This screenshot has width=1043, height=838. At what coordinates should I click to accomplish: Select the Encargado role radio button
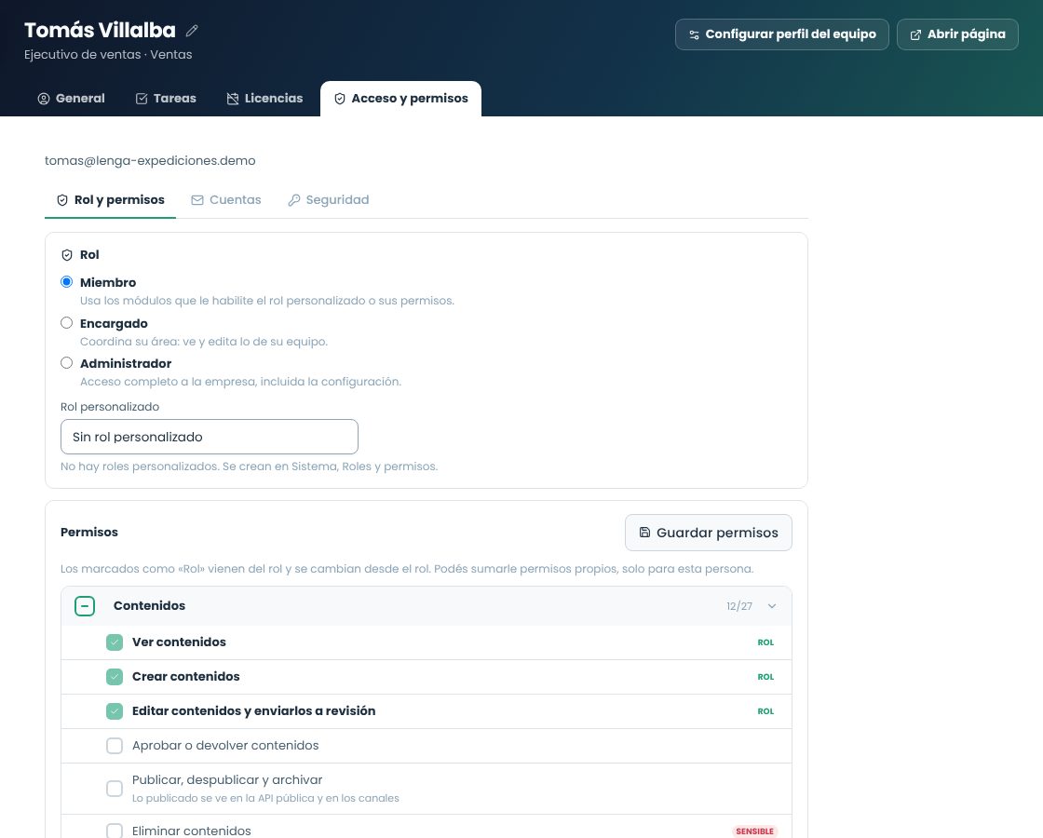click(x=66, y=323)
